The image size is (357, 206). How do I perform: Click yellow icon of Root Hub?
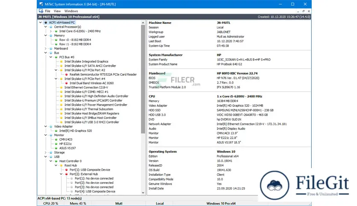pos(61,166)
